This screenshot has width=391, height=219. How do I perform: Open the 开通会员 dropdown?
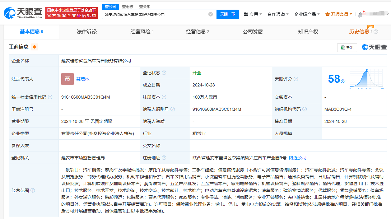tap(339, 14)
